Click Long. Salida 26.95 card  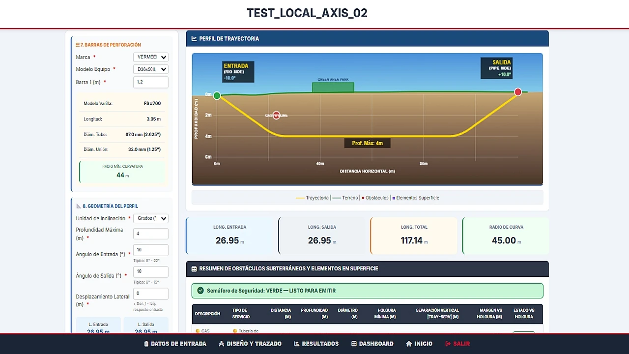(x=322, y=236)
